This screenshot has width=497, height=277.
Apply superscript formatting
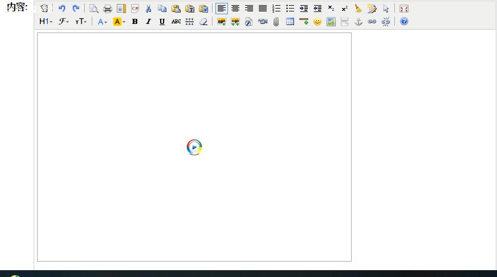coord(345,9)
